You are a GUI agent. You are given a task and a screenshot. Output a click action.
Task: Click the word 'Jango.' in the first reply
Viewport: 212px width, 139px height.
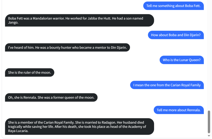coord(13,23)
